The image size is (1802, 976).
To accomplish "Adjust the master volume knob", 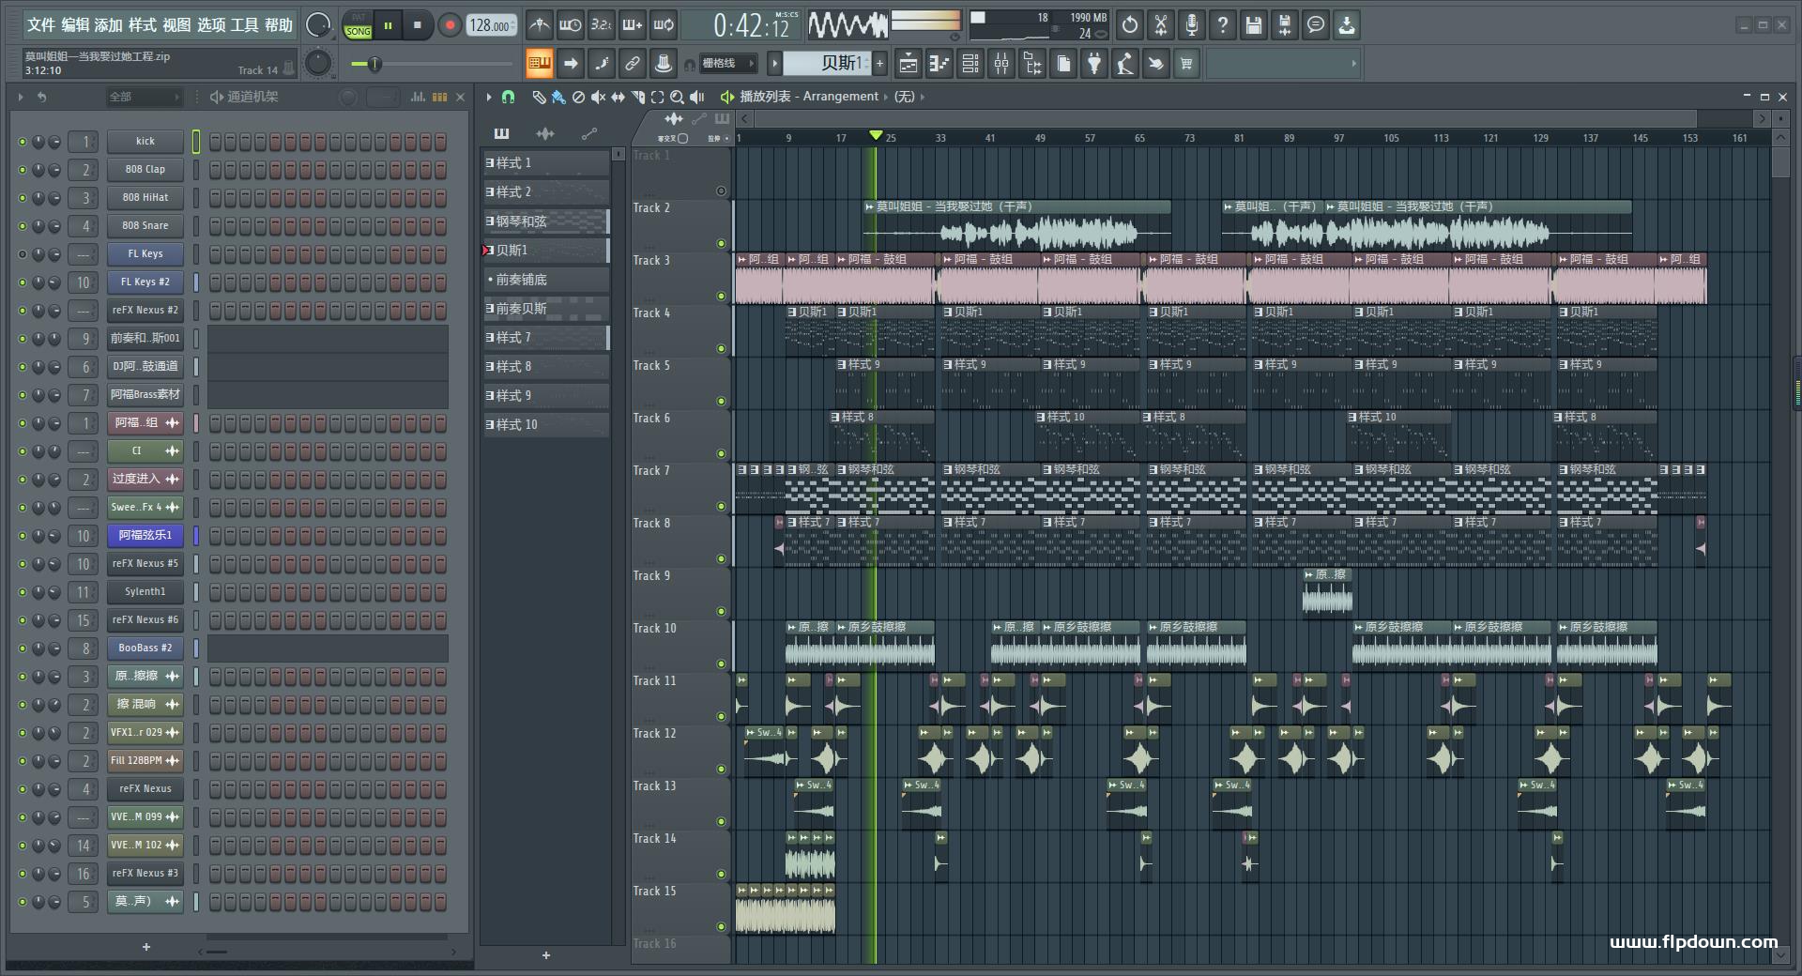I will (319, 25).
